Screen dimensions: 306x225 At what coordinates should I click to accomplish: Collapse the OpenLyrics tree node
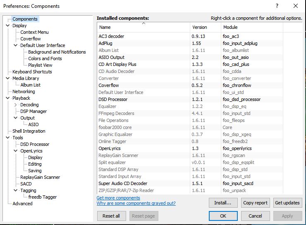pos(16,151)
